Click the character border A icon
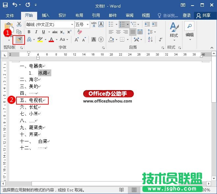This screenshot has height=194, width=217. click(x=101, y=24)
